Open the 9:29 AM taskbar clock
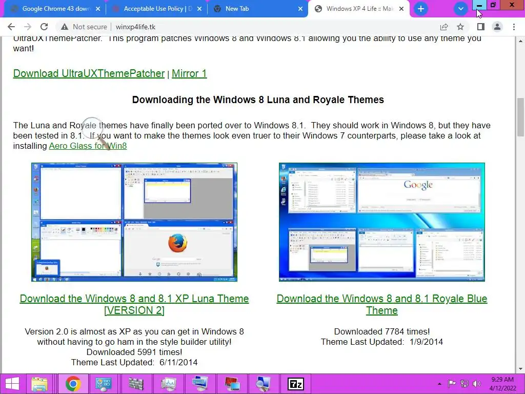The height and width of the screenshot is (394, 525). [x=502, y=384]
